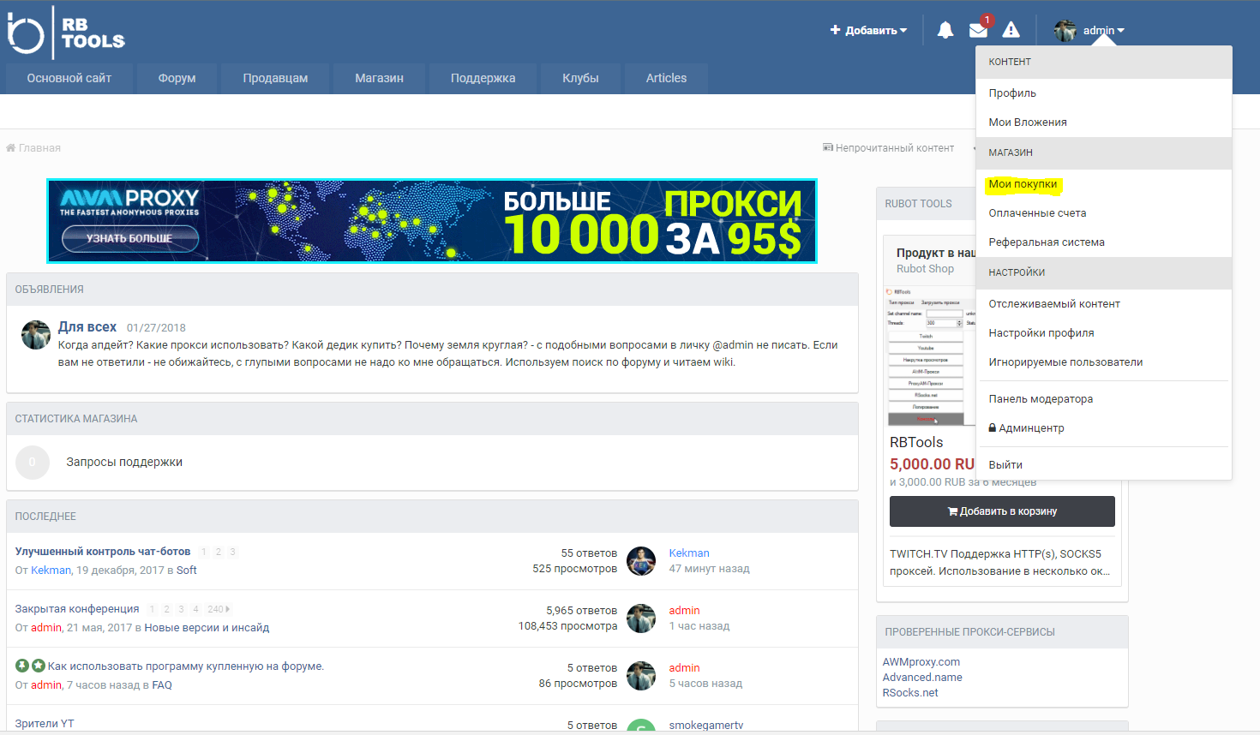Click the AWM Proxy banner ad
Image resolution: width=1260 pixels, height=735 pixels.
tap(432, 221)
